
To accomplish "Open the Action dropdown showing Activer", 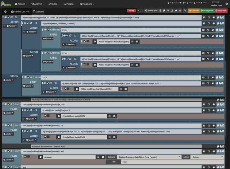I will [x=207, y=157].
